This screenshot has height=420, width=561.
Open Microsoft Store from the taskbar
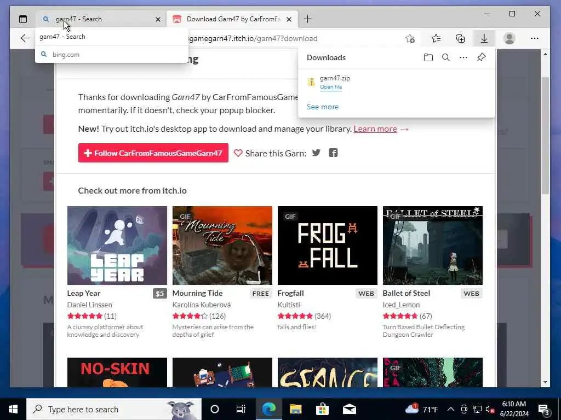[x=322, y=409]
